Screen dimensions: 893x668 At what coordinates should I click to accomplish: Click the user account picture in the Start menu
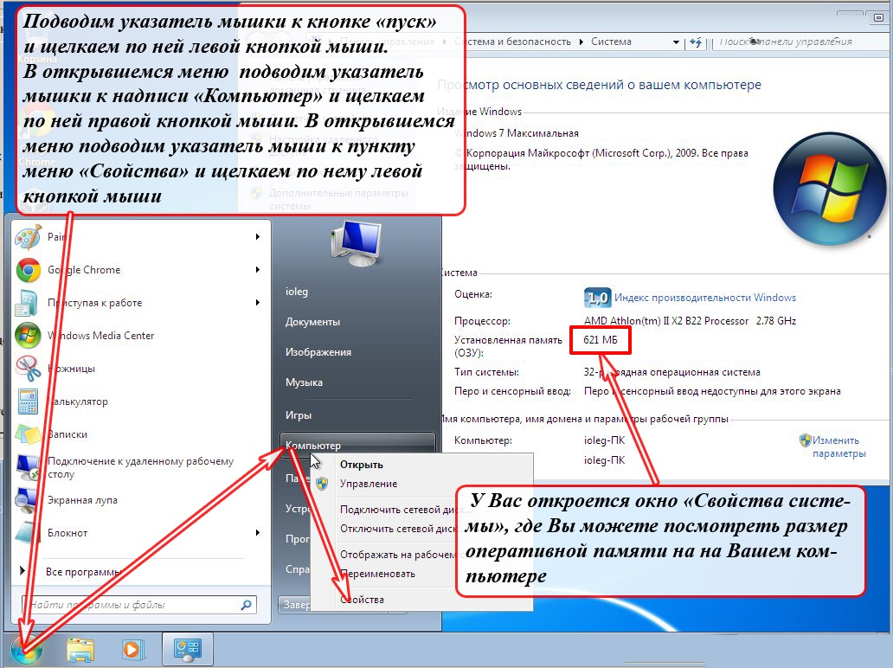356,244
